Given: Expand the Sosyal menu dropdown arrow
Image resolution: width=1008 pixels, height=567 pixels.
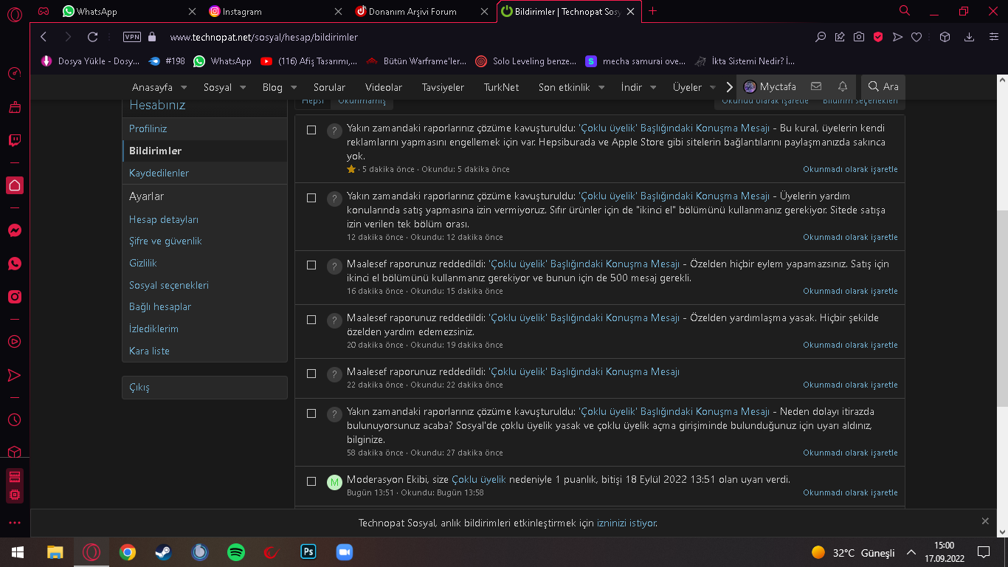Looking at the screenshot, I should point(242,87).
